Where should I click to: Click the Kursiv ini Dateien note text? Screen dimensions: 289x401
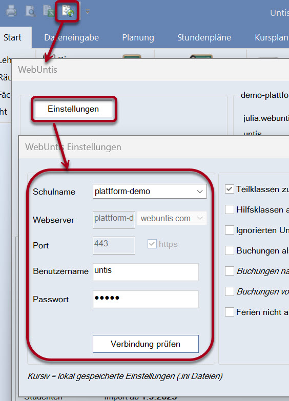tap(125, 376)
